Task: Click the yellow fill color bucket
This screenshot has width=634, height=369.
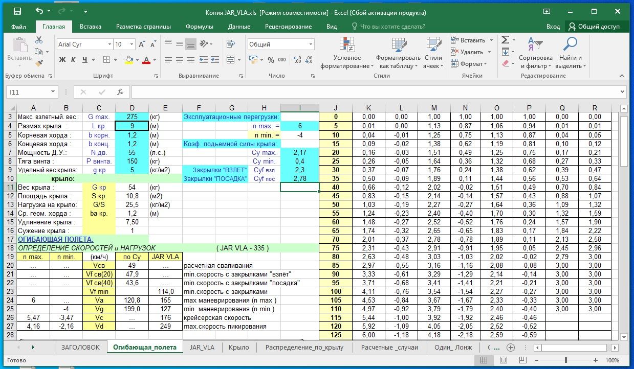Action: tap(129, 60)
